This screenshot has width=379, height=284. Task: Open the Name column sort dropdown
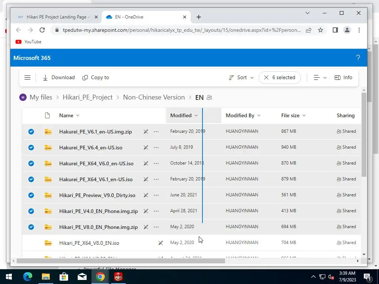pos(69,115)
